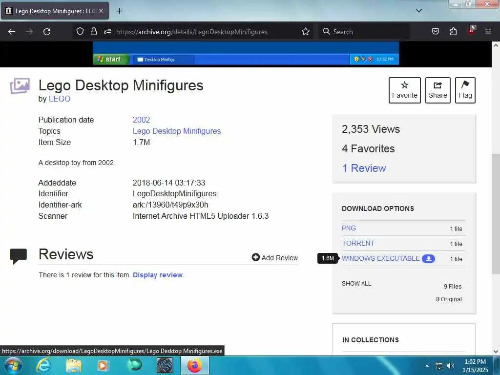Open the taskbar clock showing 1:02 PM
Screen dimensions: 500x375
475,366
